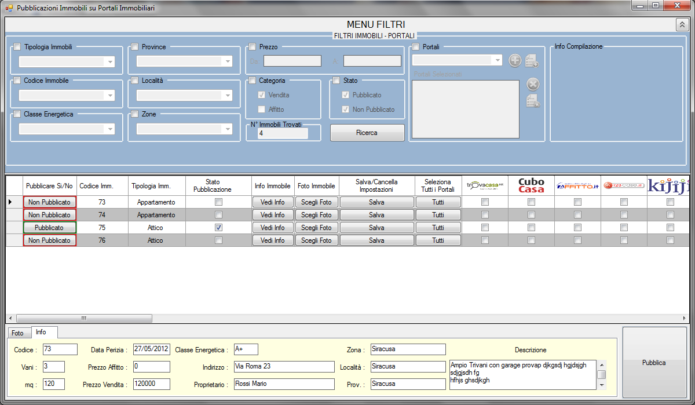Click the add all portals list icon
This screenshot has width=695, height=405.
[x=532, y=60]
